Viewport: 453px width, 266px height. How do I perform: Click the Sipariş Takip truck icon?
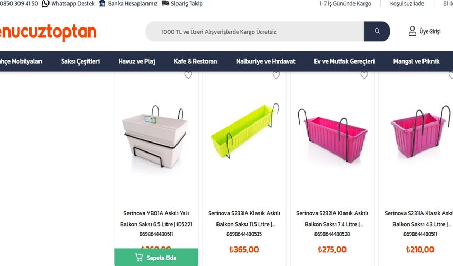click(165, 4)
